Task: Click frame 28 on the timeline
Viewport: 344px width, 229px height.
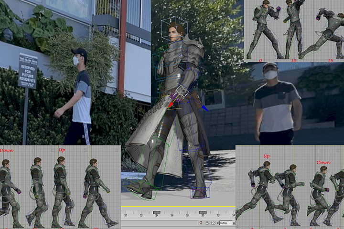Action: (187, 216)
